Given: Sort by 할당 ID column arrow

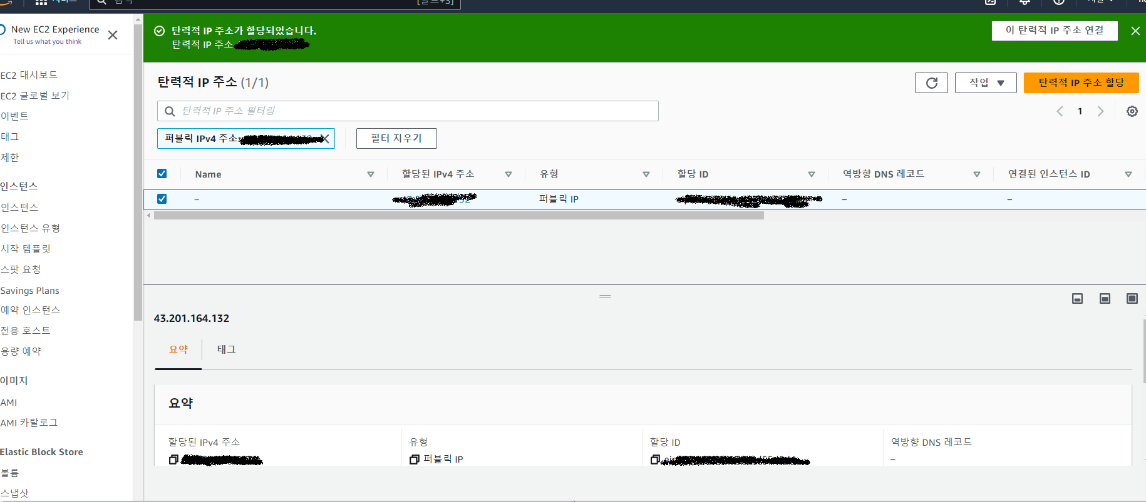Looking at the screenshot, I should [812, 174].
